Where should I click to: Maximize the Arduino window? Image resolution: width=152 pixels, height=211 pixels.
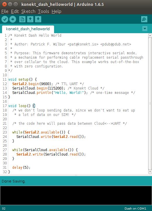tap(16, 4)
